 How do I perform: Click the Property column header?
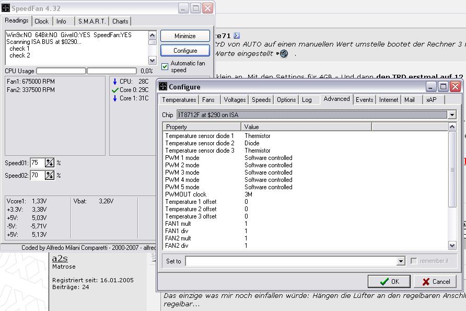[202, 127]
